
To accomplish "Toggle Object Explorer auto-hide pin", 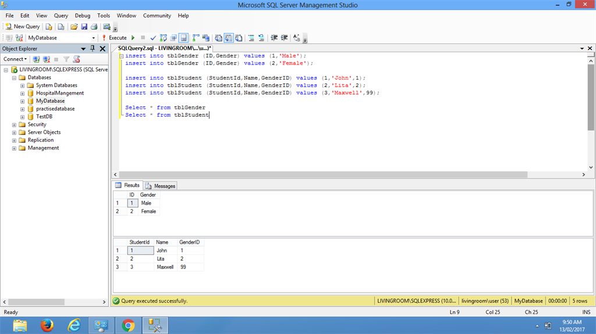I will (x=93, y=49).
